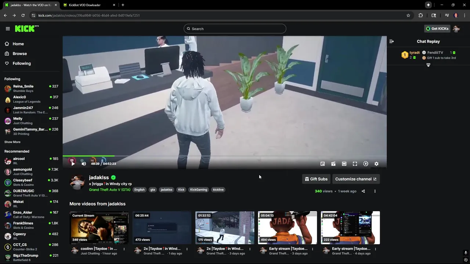Open playback speed options

point(366,164)
